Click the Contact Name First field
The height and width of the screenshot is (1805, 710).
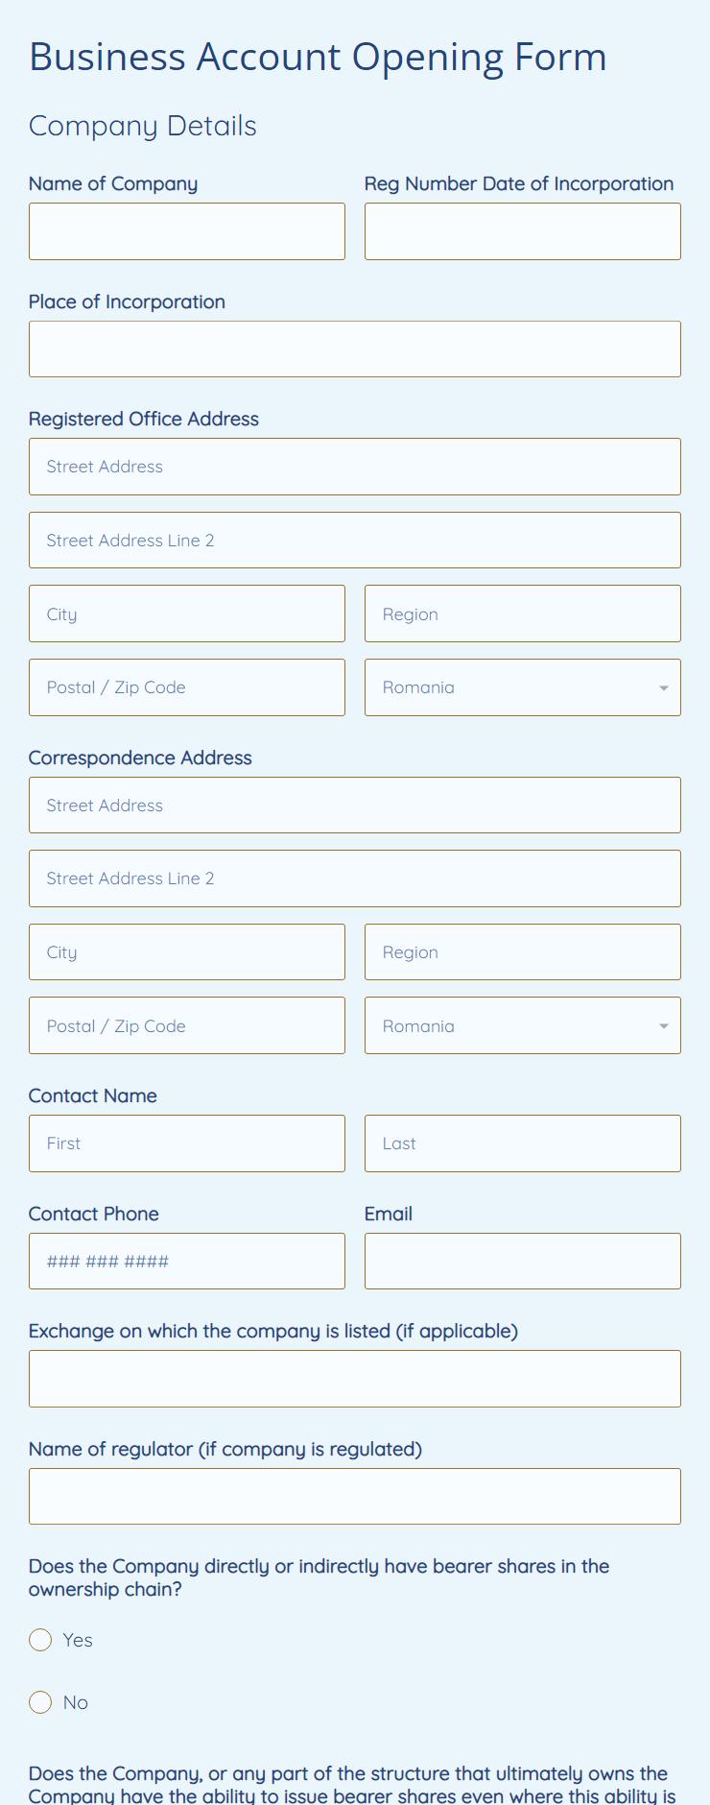pyautogui.click(x=186, y=1143)
